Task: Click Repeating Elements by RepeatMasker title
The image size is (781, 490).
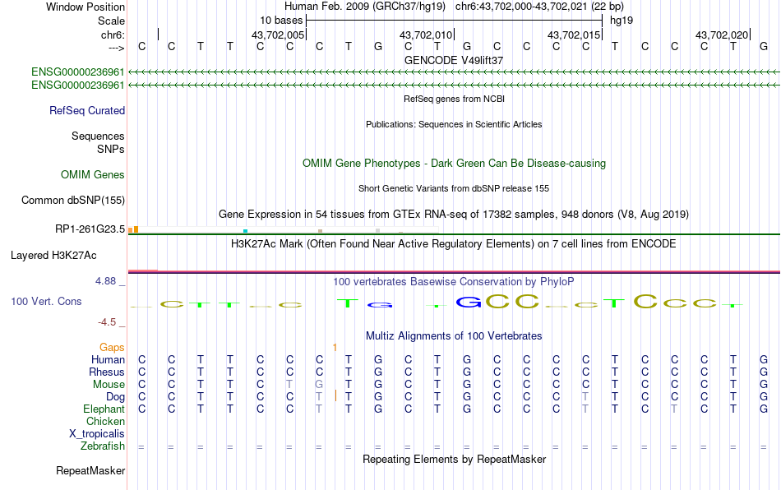Action: [454, 459]
